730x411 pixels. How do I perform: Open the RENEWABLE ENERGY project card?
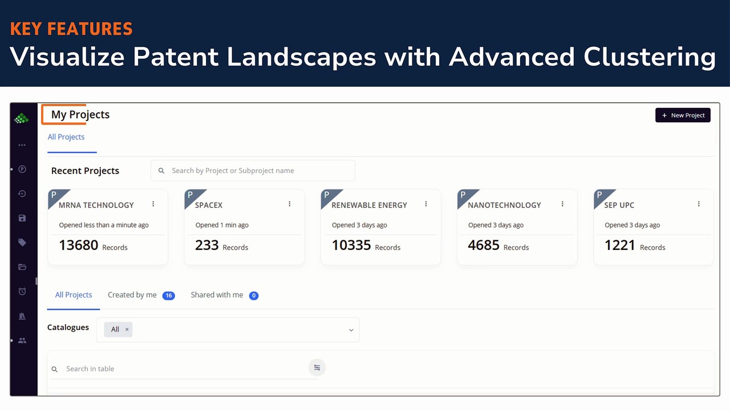(380, 227)
